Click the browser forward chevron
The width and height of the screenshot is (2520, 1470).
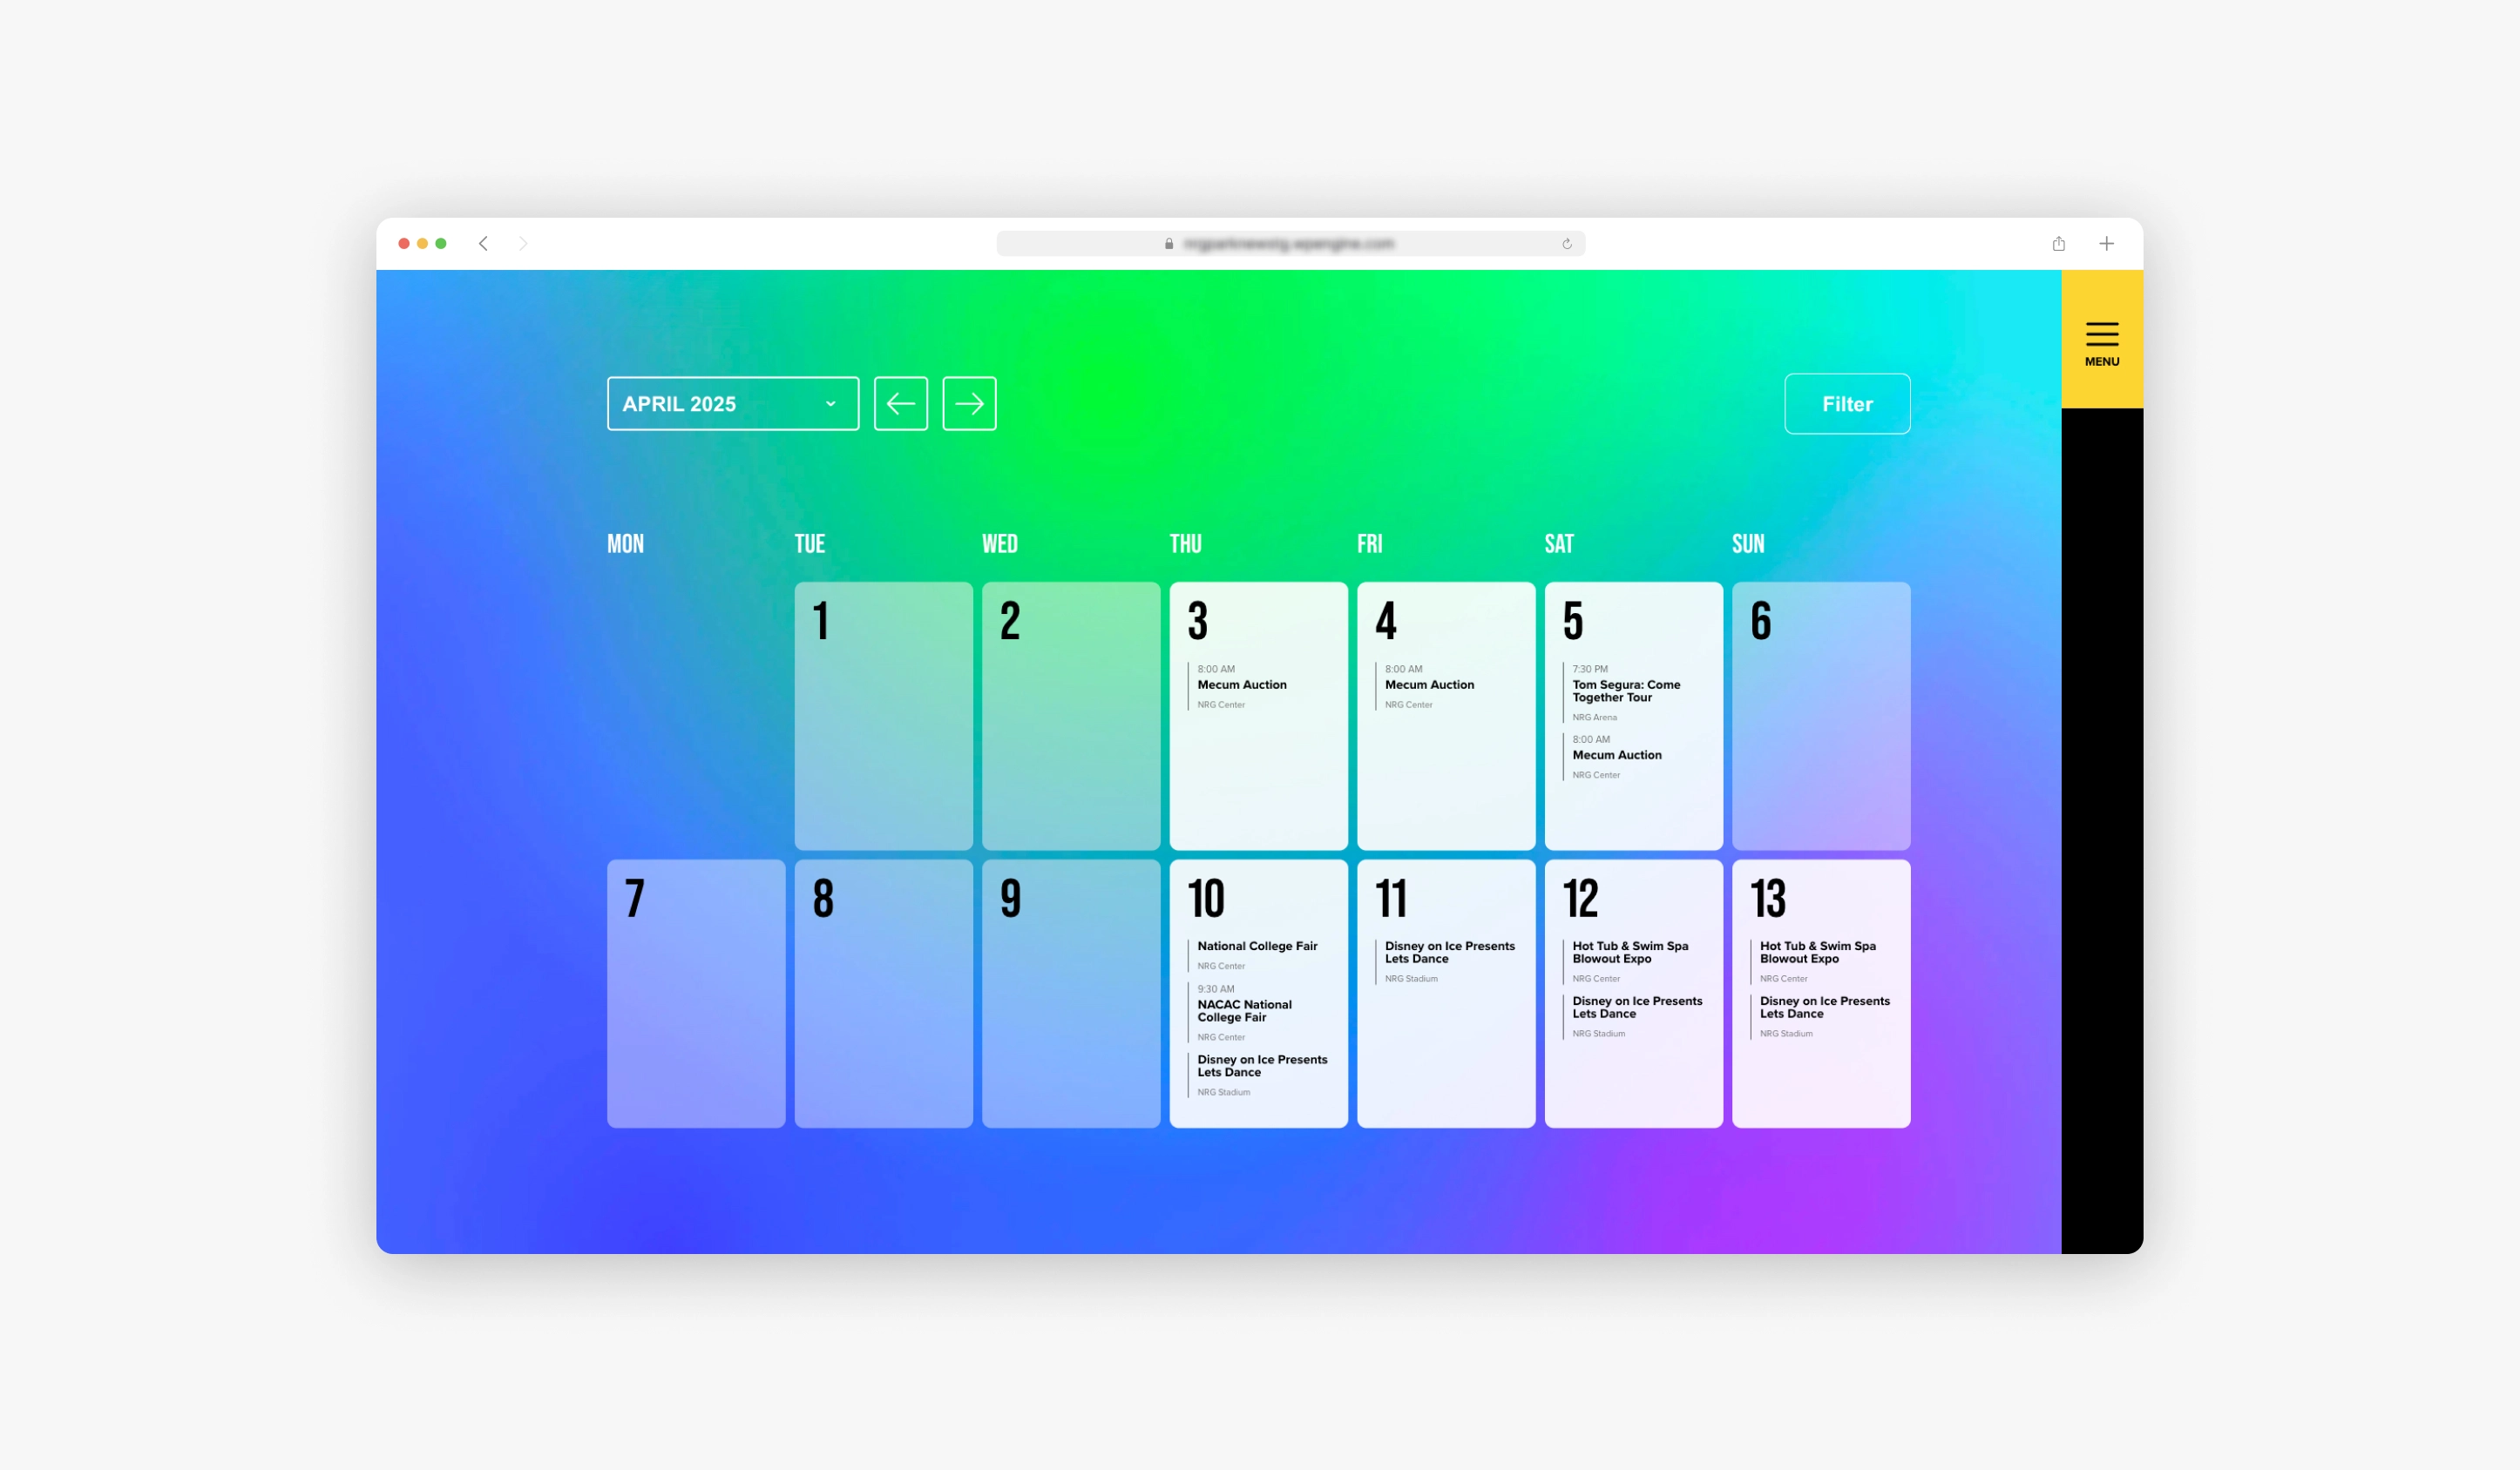522,244
